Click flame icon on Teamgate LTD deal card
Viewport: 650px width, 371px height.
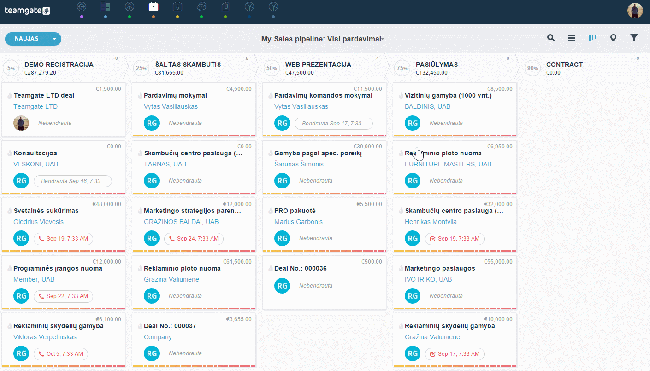pos(10,95)
